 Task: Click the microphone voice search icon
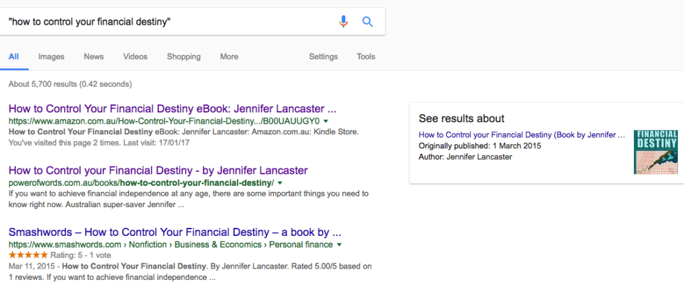pos(343,21)
